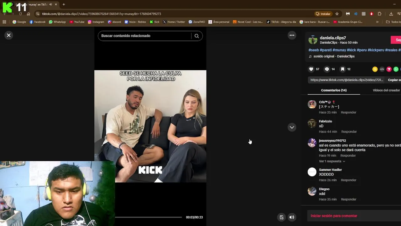This screenshot has height=226, width=401.
Task: Go to the browser home page
Action: click(29, 14)
